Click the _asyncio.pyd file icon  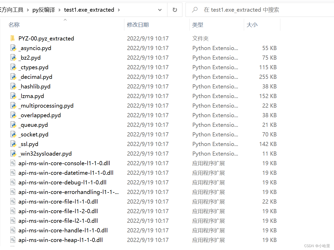13,48
